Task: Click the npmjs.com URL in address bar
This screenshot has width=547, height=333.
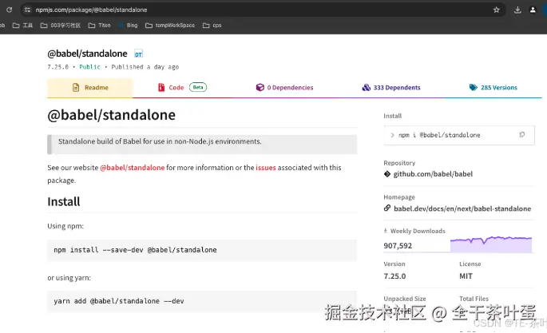Action: (91, 10)
